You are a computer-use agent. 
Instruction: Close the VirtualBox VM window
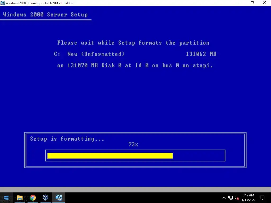tap(264, 3)
